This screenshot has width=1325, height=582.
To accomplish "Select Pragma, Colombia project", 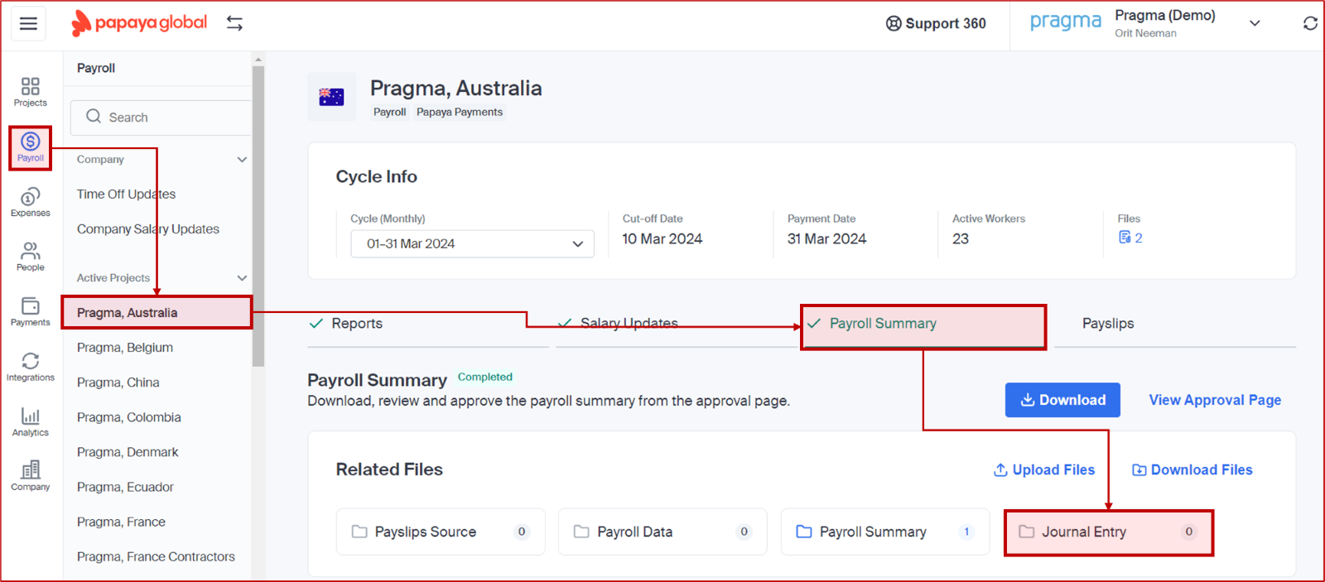I will point(129,417).
